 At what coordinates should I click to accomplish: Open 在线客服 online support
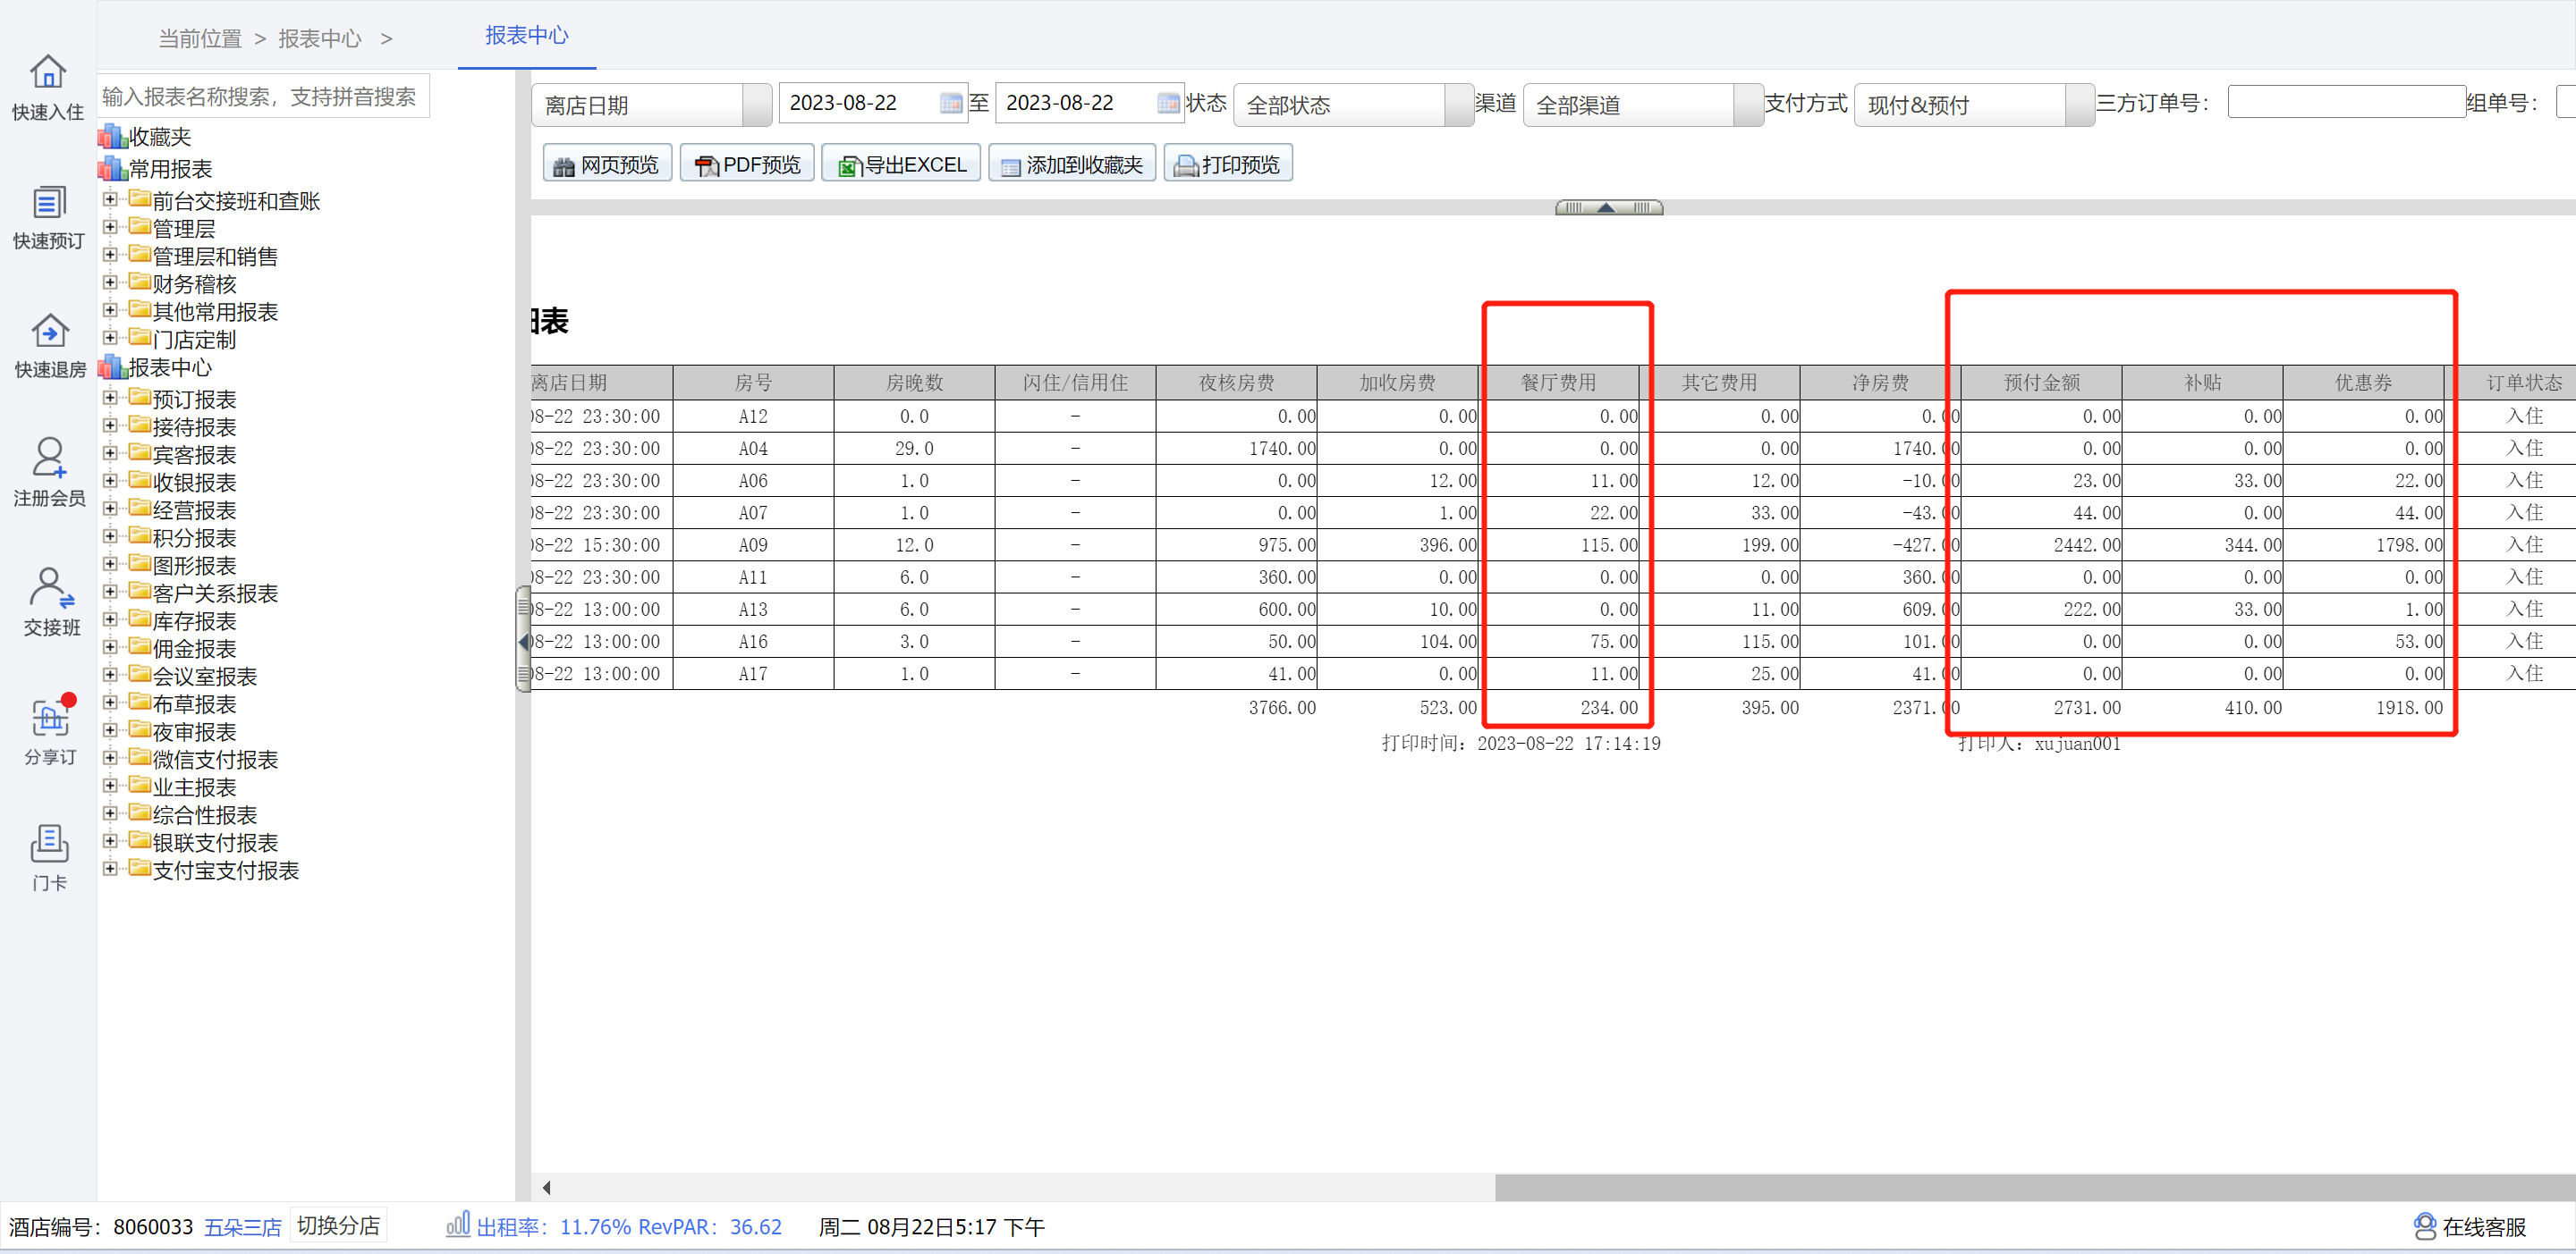pos(2471,1226)
